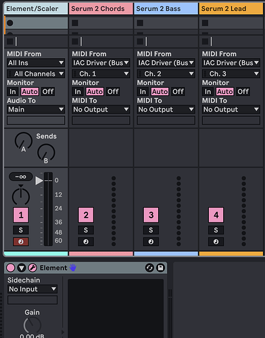Save Element device preset
The image size is (265, 338).
point(160,268)
